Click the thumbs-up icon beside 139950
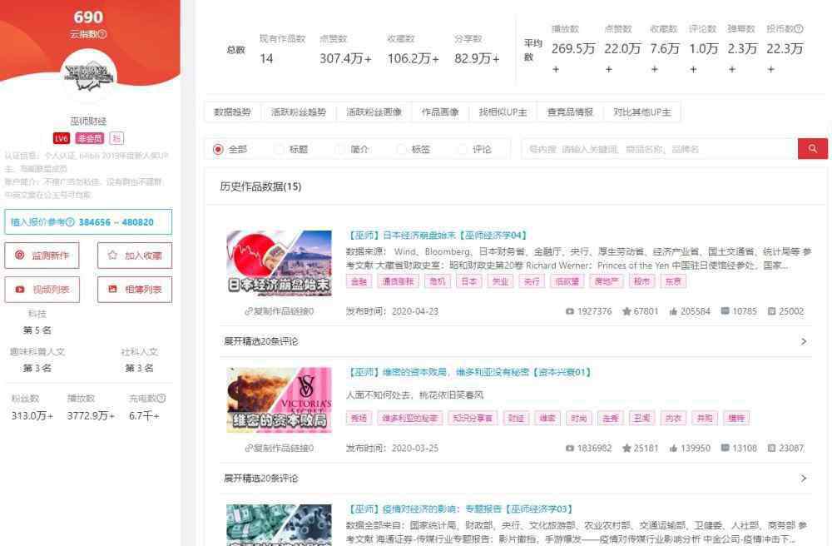Image resolution: width=832 pixels, height=546 pixels. [x=673, y=449]
